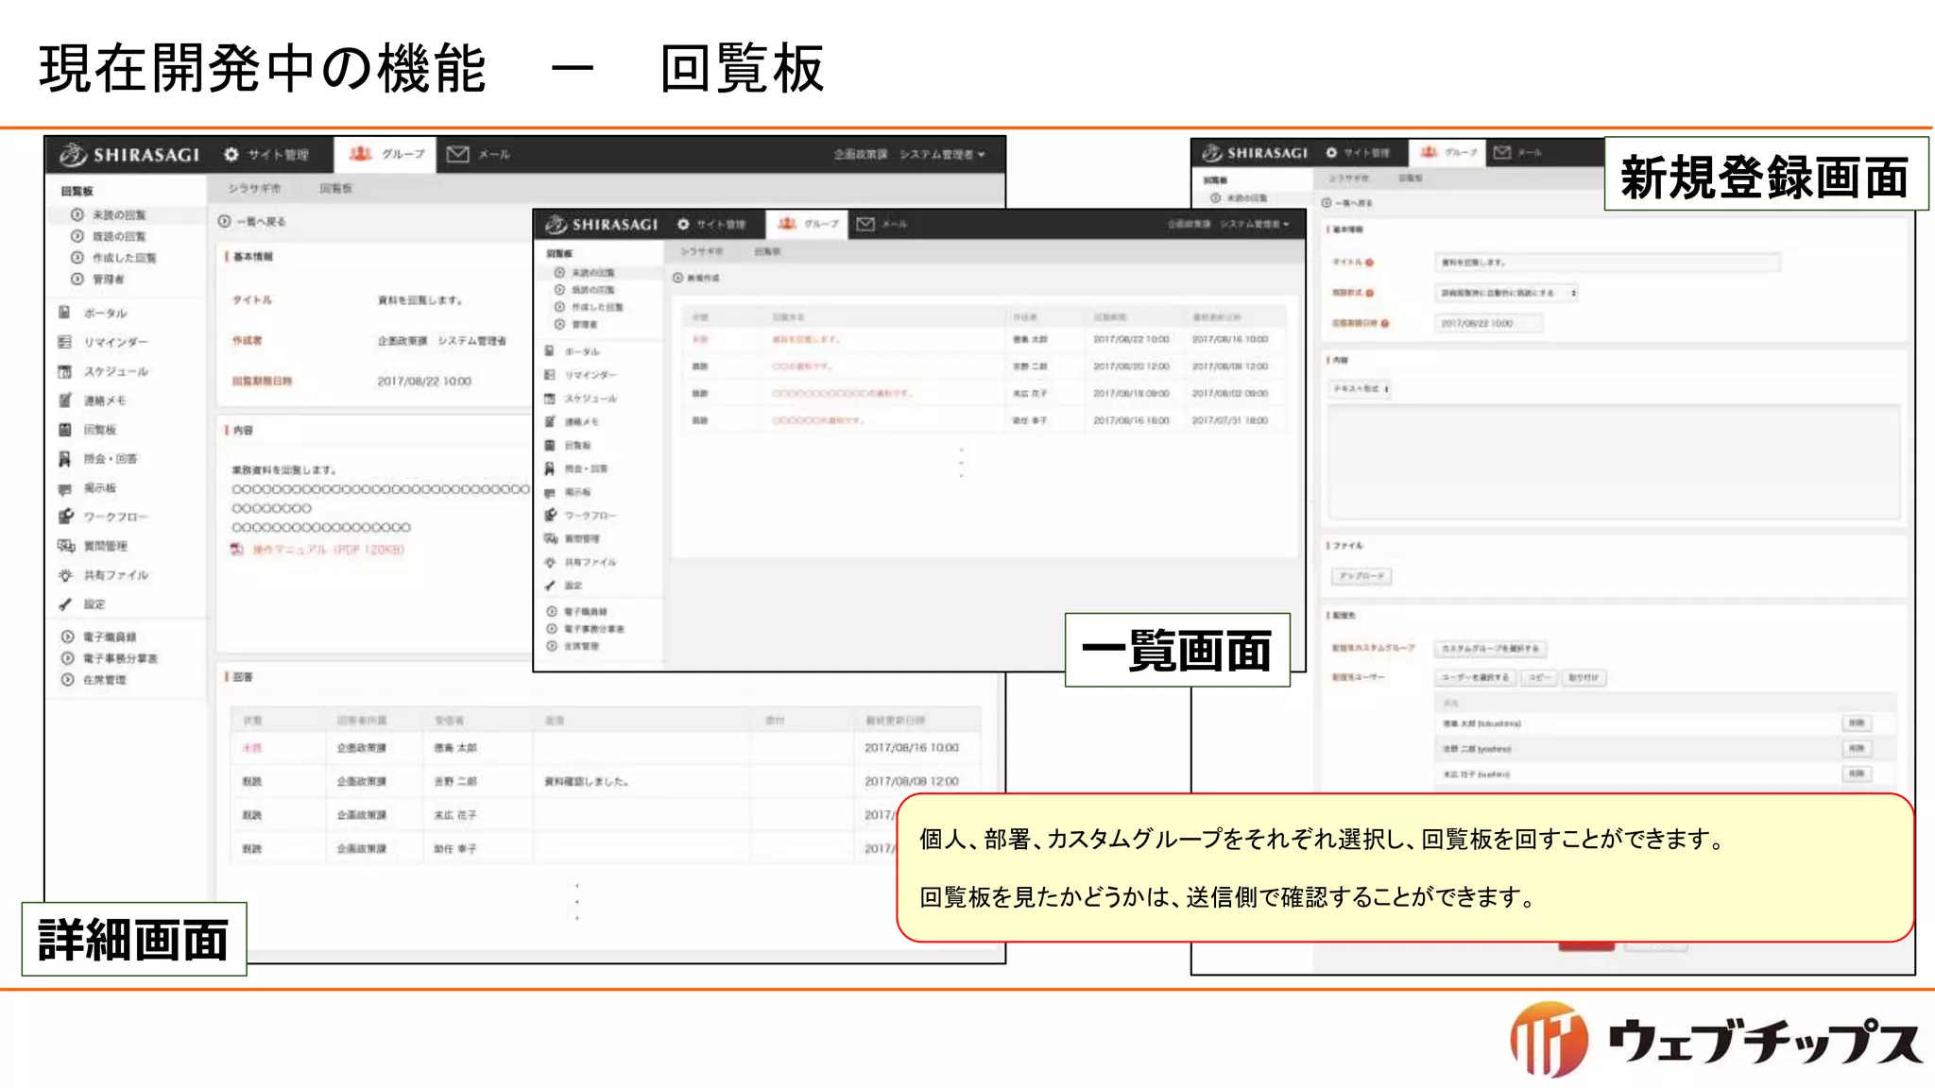The height and width of the screenshot is (1088, 1935).
Task: Click the SHIRASAGI logo in the list window
Action: (601, 224)
